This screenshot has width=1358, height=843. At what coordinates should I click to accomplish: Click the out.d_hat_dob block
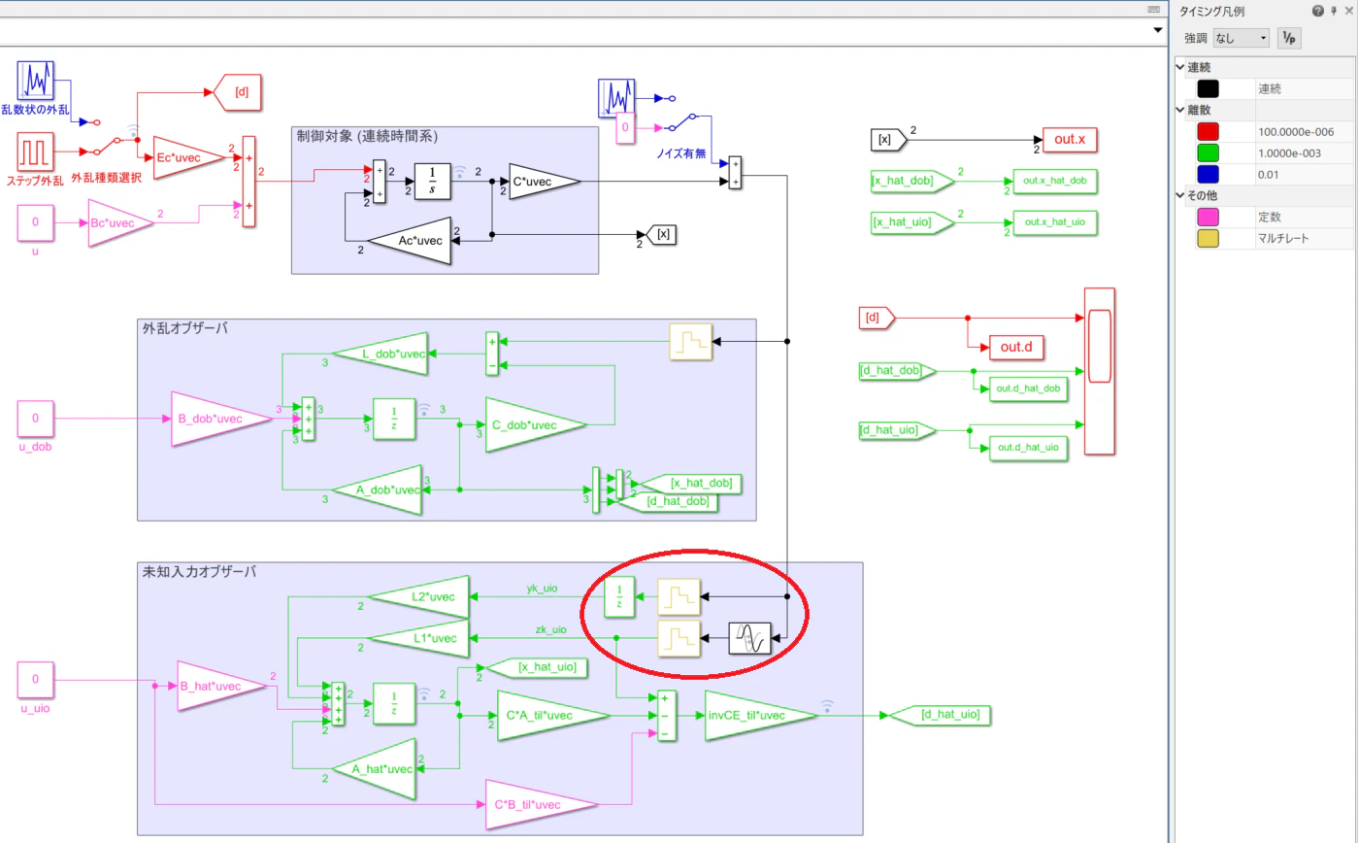(x=1027, y=388)
